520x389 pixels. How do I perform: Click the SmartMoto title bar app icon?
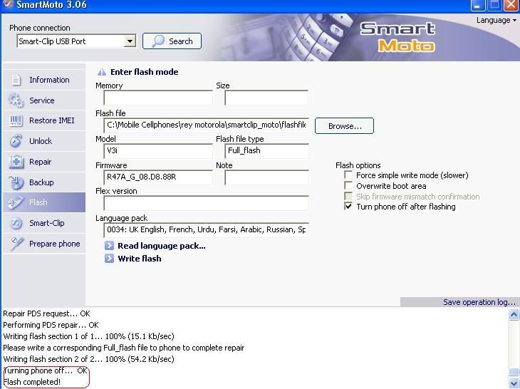pos(8,4)
